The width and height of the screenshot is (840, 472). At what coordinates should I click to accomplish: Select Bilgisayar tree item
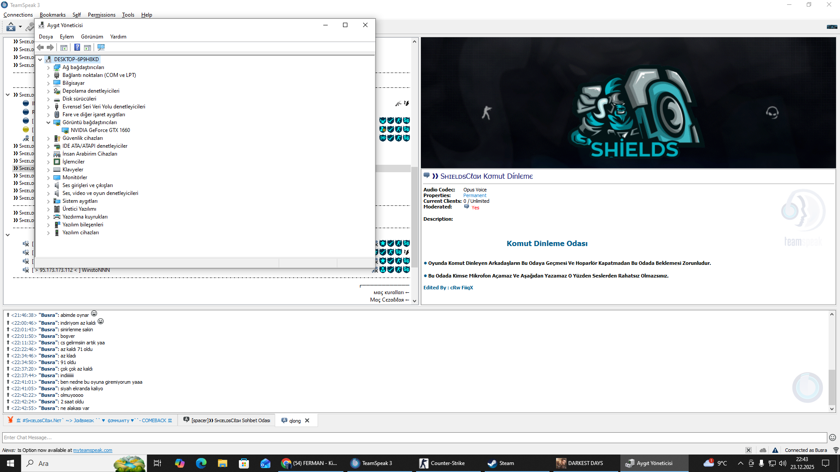73,83
